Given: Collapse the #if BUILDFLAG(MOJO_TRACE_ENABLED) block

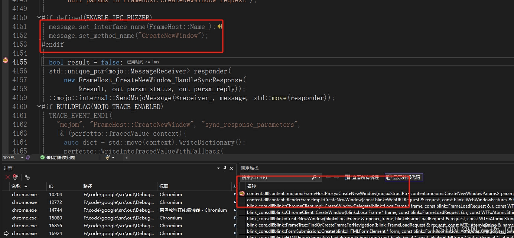Looking at the screenshot, I should [39, 107].
